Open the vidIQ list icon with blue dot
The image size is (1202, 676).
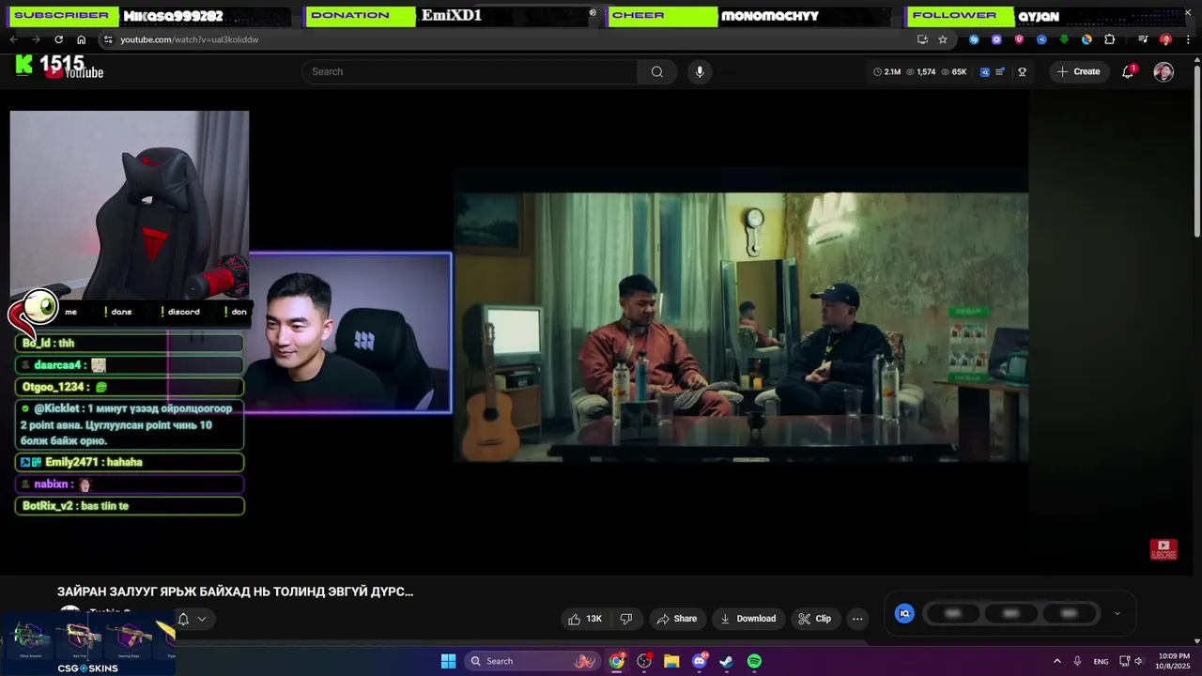pyautogui.click(x=1001, y=71)
